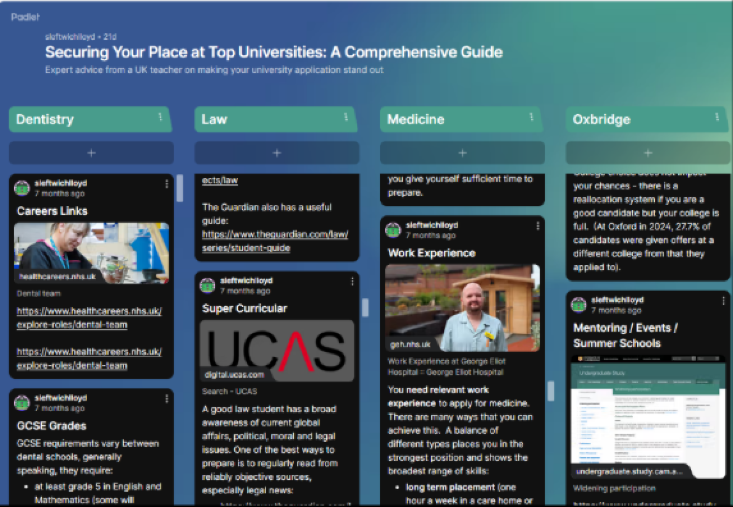733x507 pixels.
Task: Click the author avatar on Careers Links
Action: 22,188
